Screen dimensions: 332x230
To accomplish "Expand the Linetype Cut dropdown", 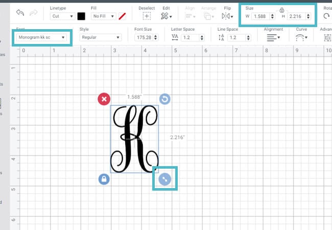I will 62,16.
